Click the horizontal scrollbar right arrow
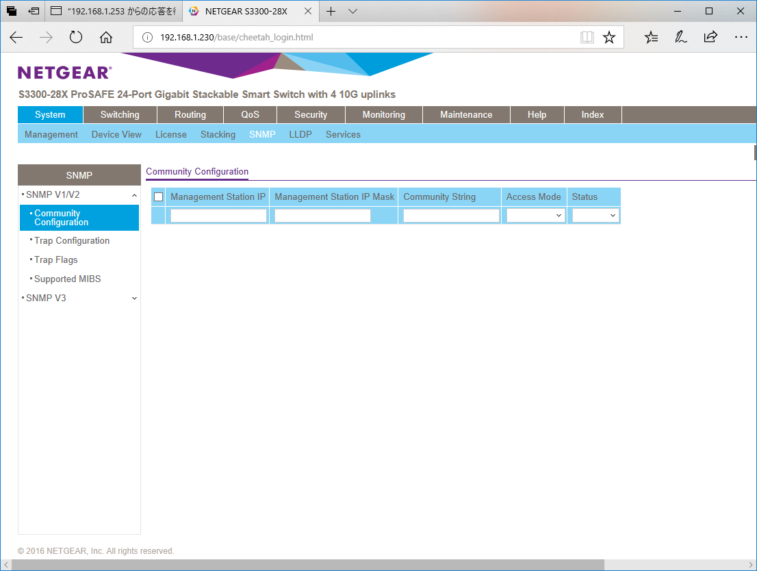757x571 pixels. [x=751, y=565]
